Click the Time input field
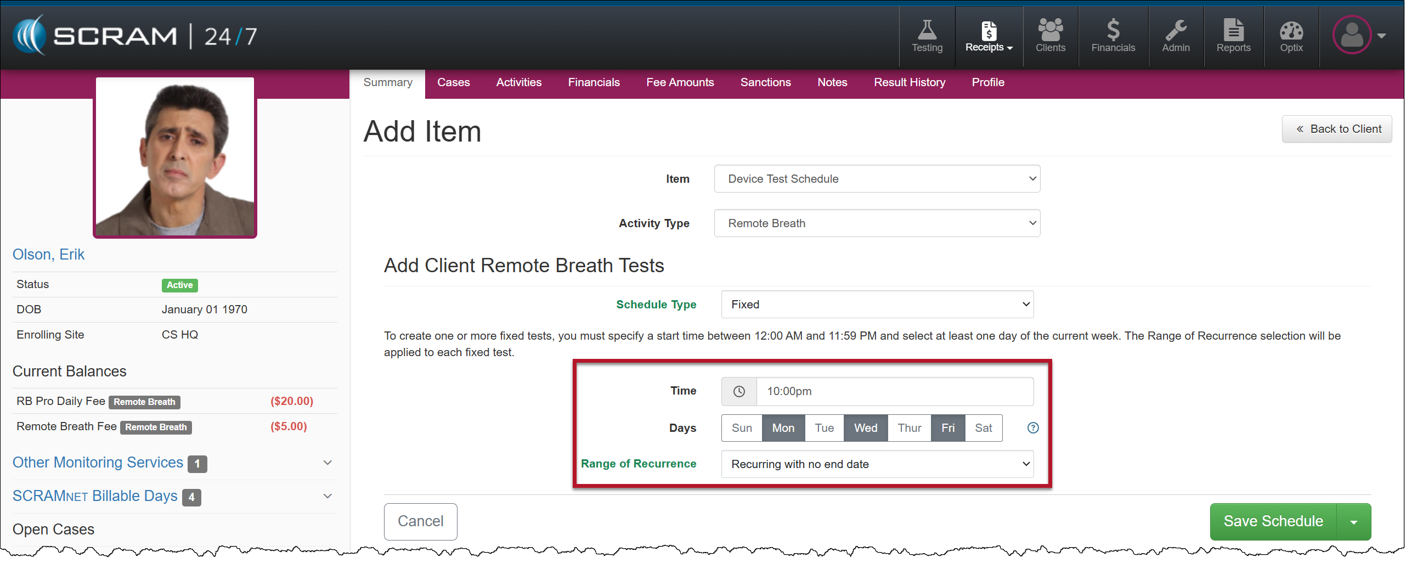The image size is (1406, 563). click(894, 391)
